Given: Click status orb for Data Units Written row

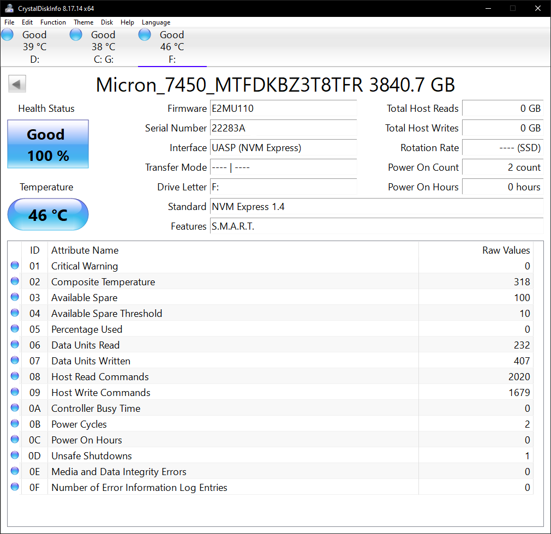Looking at the screenshot, I should click(x=15, y=360).
